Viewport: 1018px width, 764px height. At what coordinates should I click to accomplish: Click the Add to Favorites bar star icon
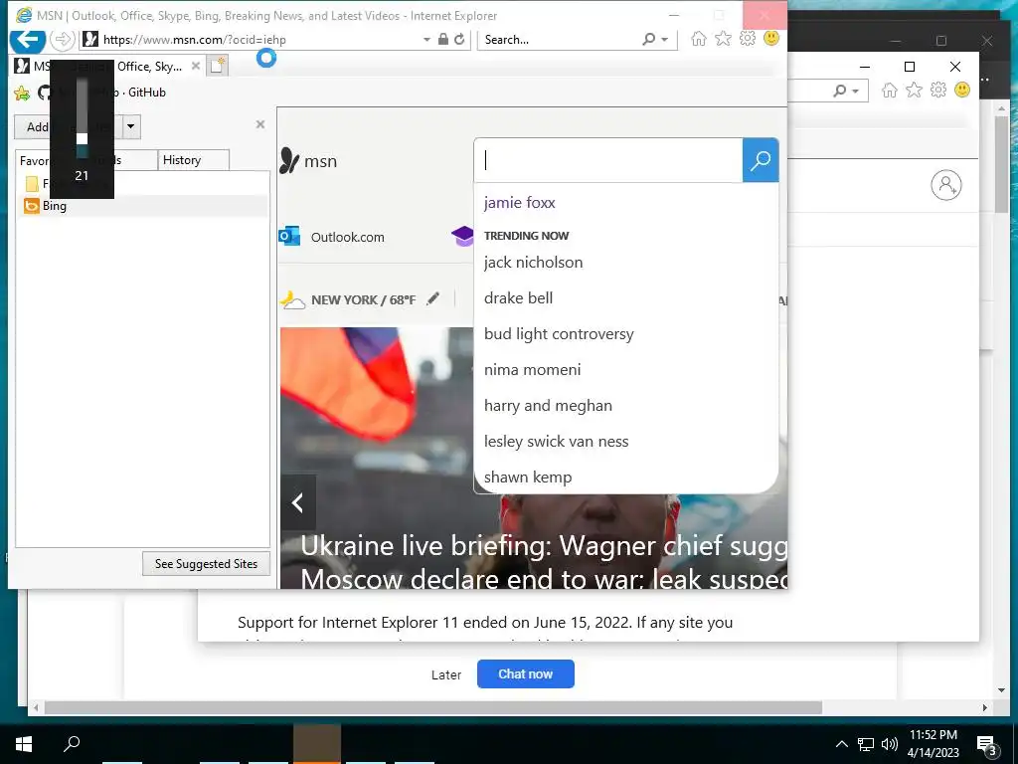tap(22, 93)
